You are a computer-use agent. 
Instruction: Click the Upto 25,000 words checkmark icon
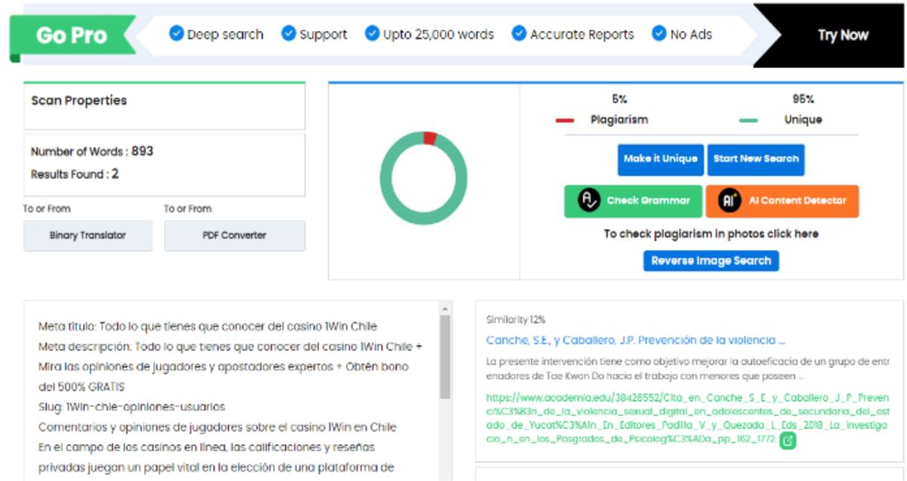pyautogui.click(x=372, y=33)
